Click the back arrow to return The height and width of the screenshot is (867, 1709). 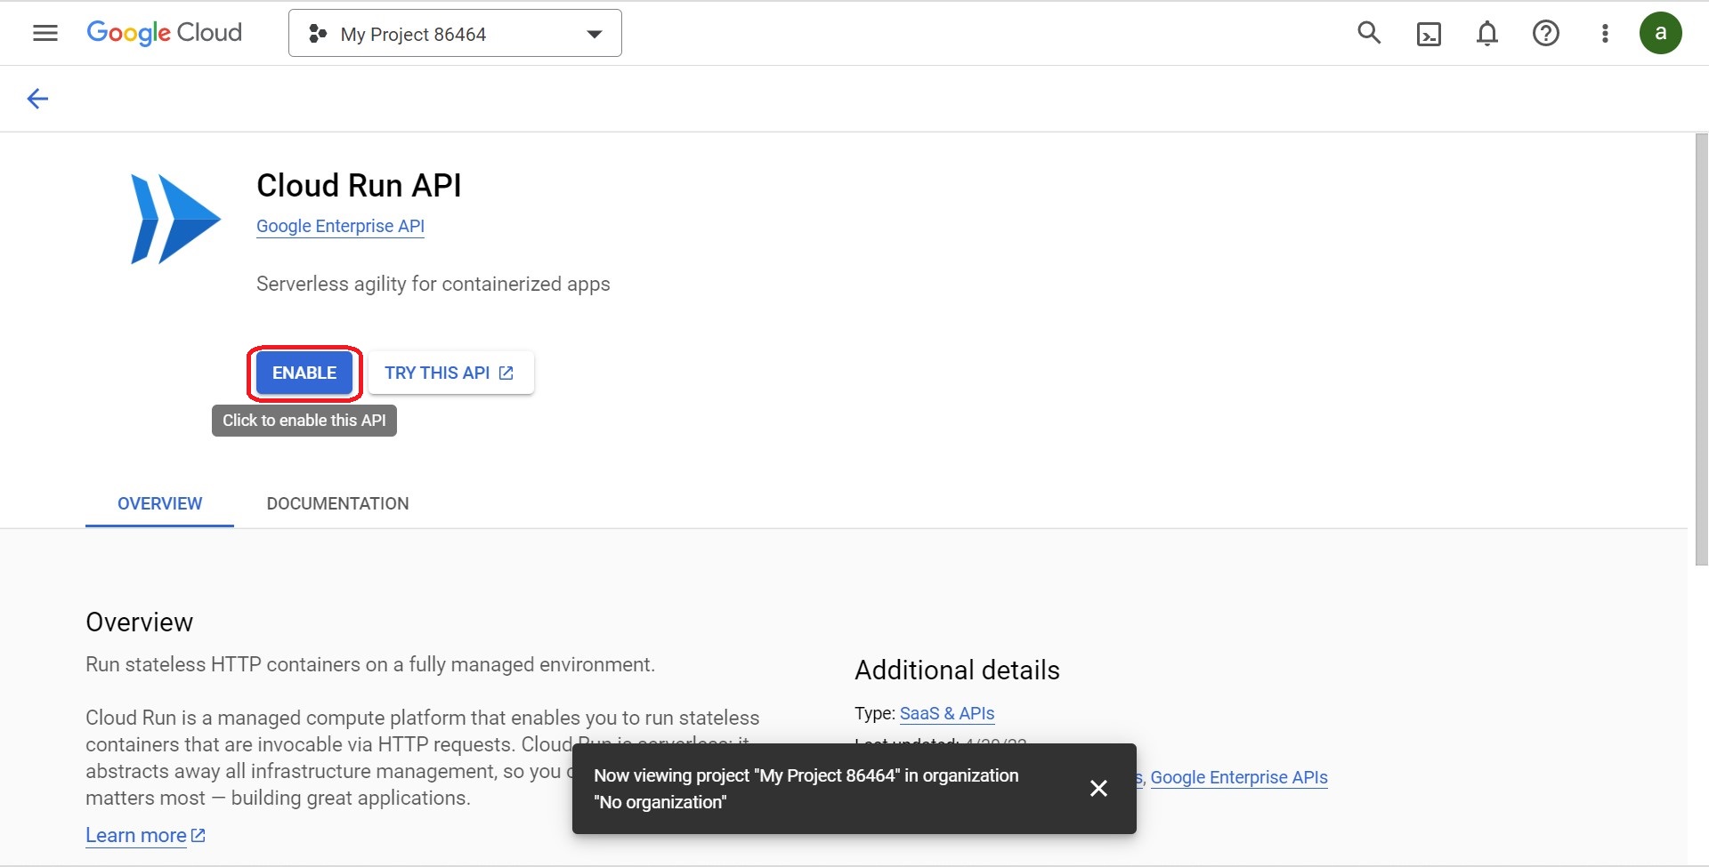(37, 98)
